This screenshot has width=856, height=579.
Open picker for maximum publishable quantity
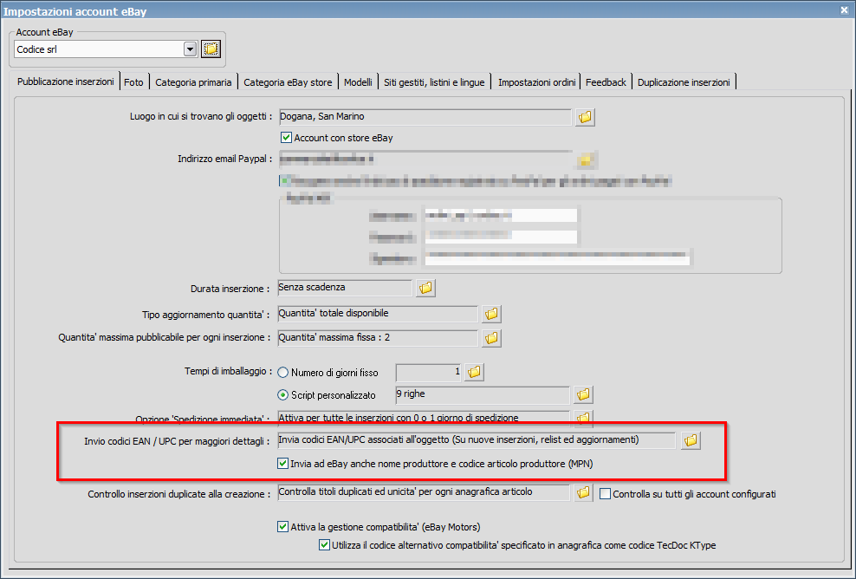pyautogui.click(x=491, y=338)
